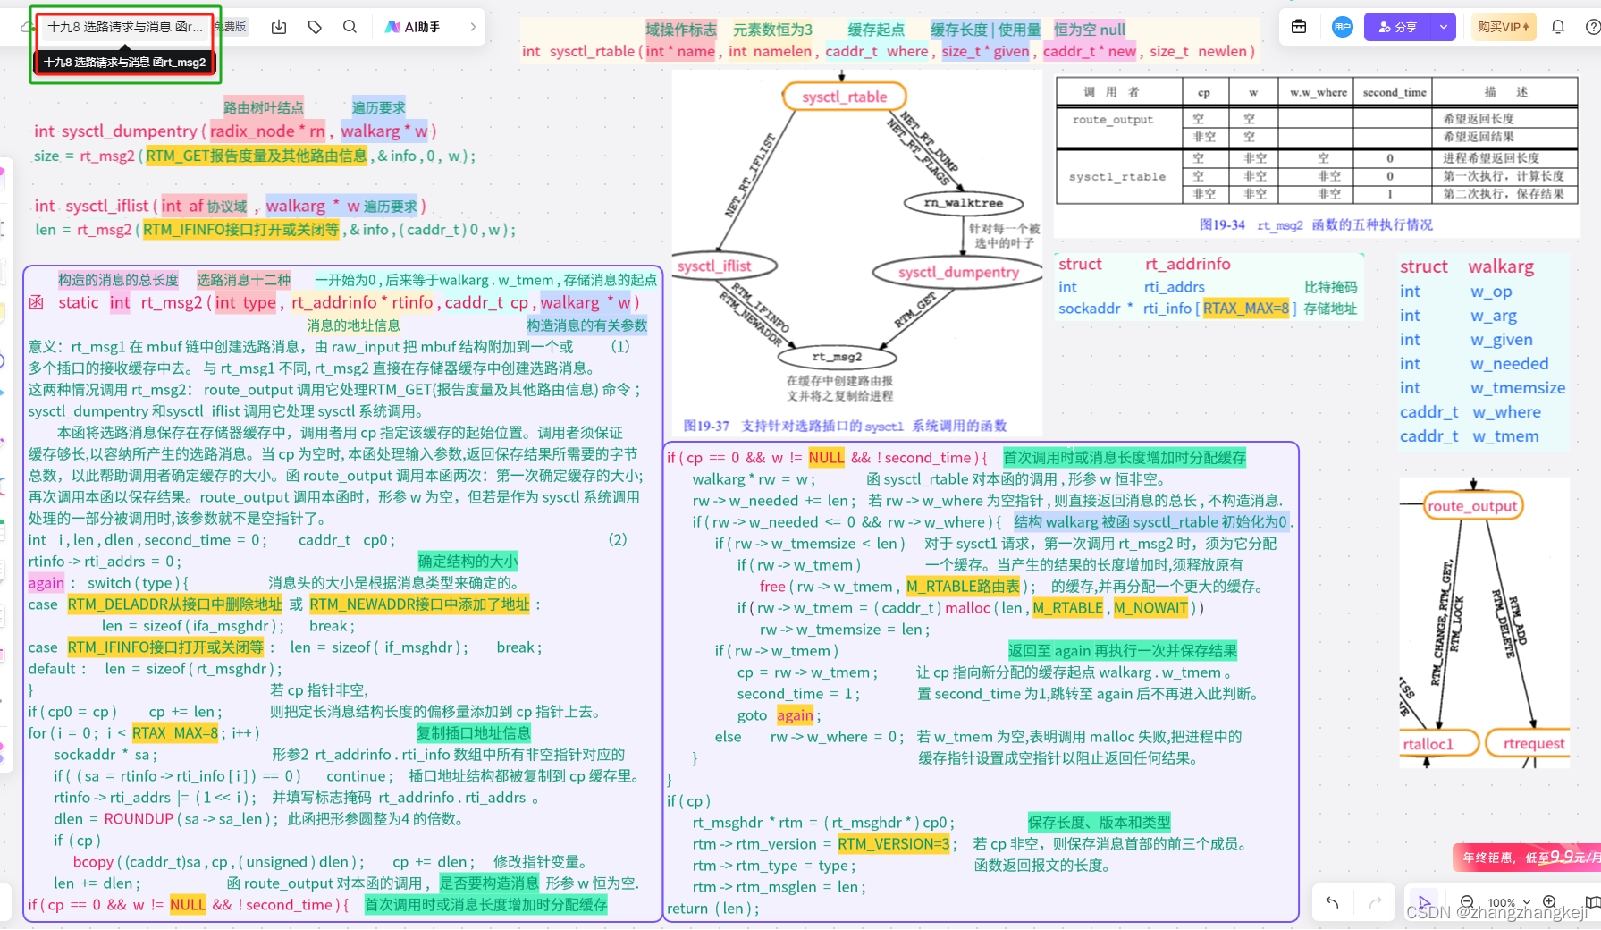
Task: Click the '确定结构的大小' green highlighted label
Action: pyautogui.click(x=468, y=562)
